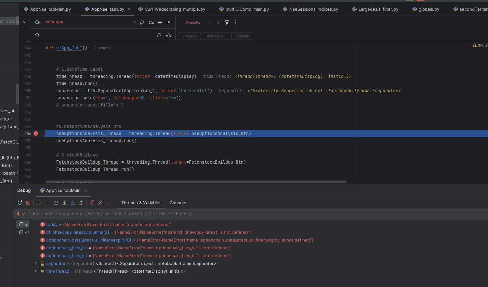Open the View Breakpoints icon
Screen dimensions: 488x287
point(92,203)
